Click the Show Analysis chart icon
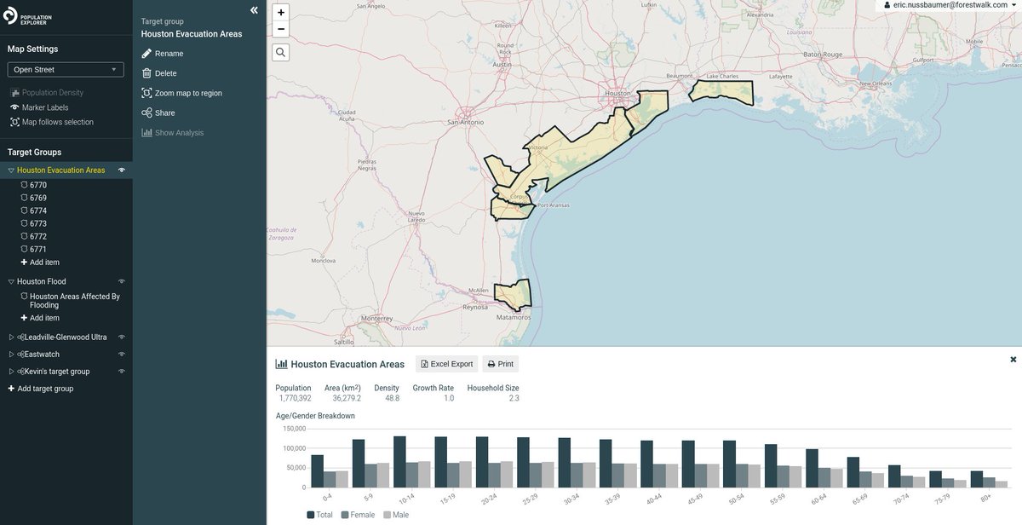This screenshot has width=1022, height=525. click(x=146, y=132)
